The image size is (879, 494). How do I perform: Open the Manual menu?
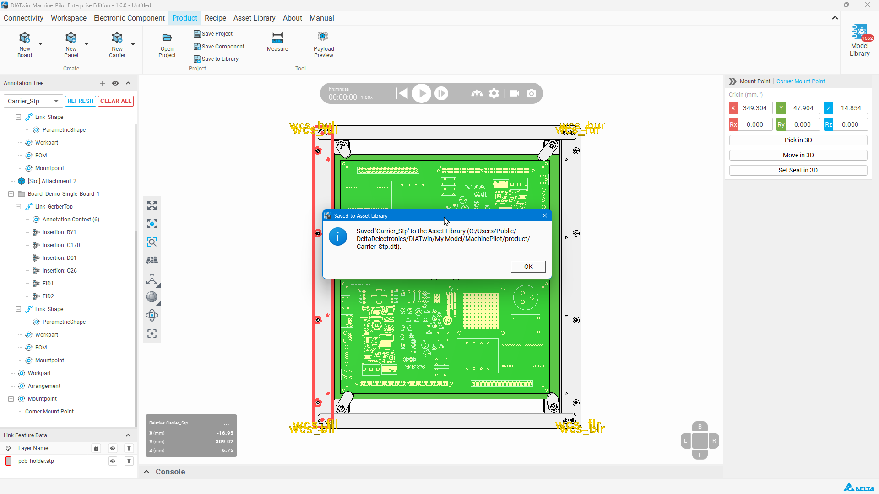click(x=322, y=18)
